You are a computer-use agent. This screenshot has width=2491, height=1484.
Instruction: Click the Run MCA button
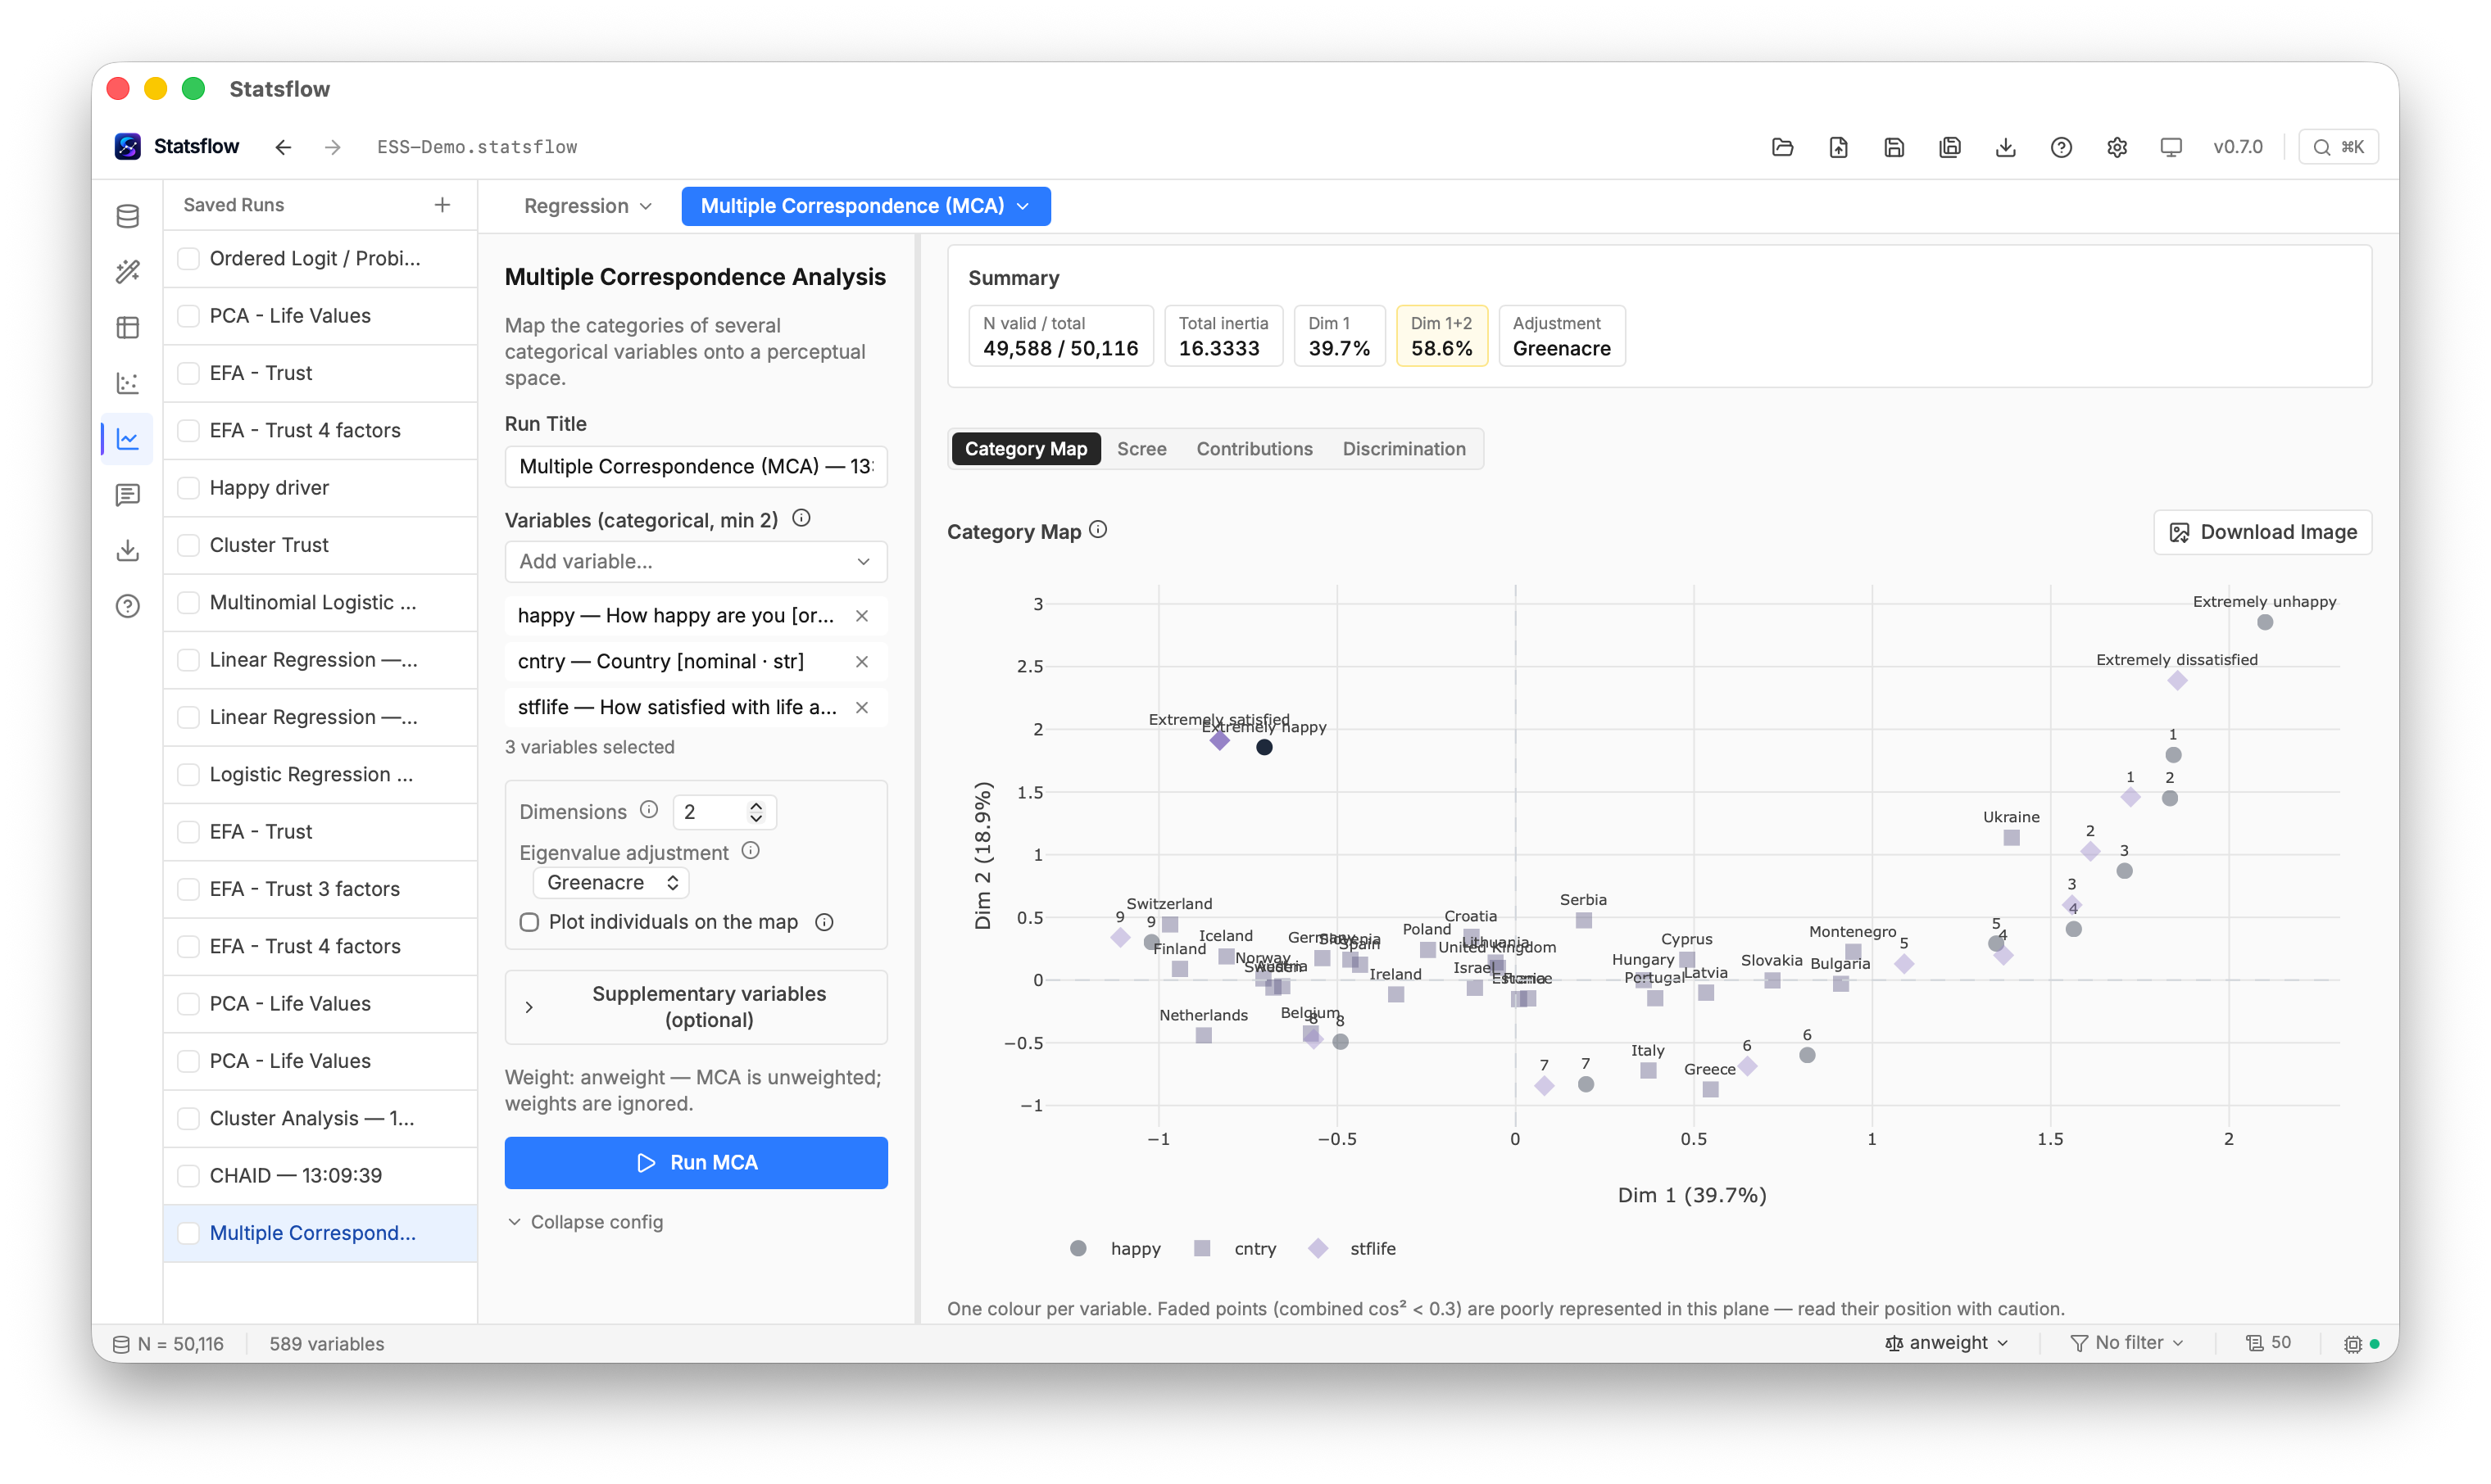[696, 1163]
